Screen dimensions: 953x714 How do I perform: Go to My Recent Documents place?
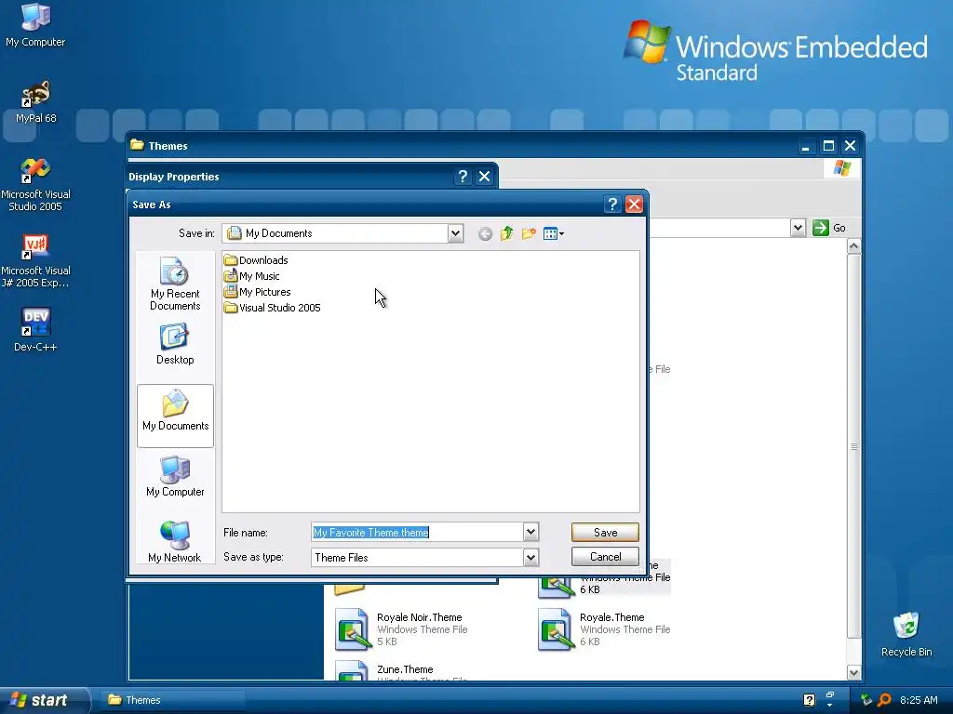175,284
